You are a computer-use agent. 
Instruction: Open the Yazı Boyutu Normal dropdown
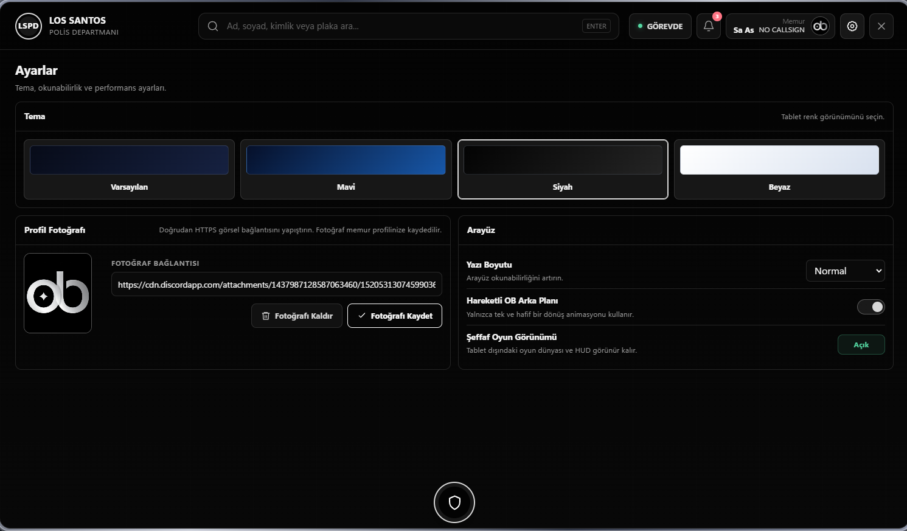click(846, 271)
